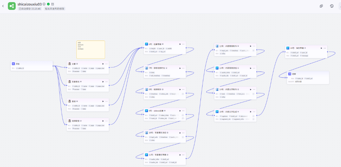Expand hidden inputs on 8号：视频制作 node
341x167 pixels.
(x=183, y=94)
